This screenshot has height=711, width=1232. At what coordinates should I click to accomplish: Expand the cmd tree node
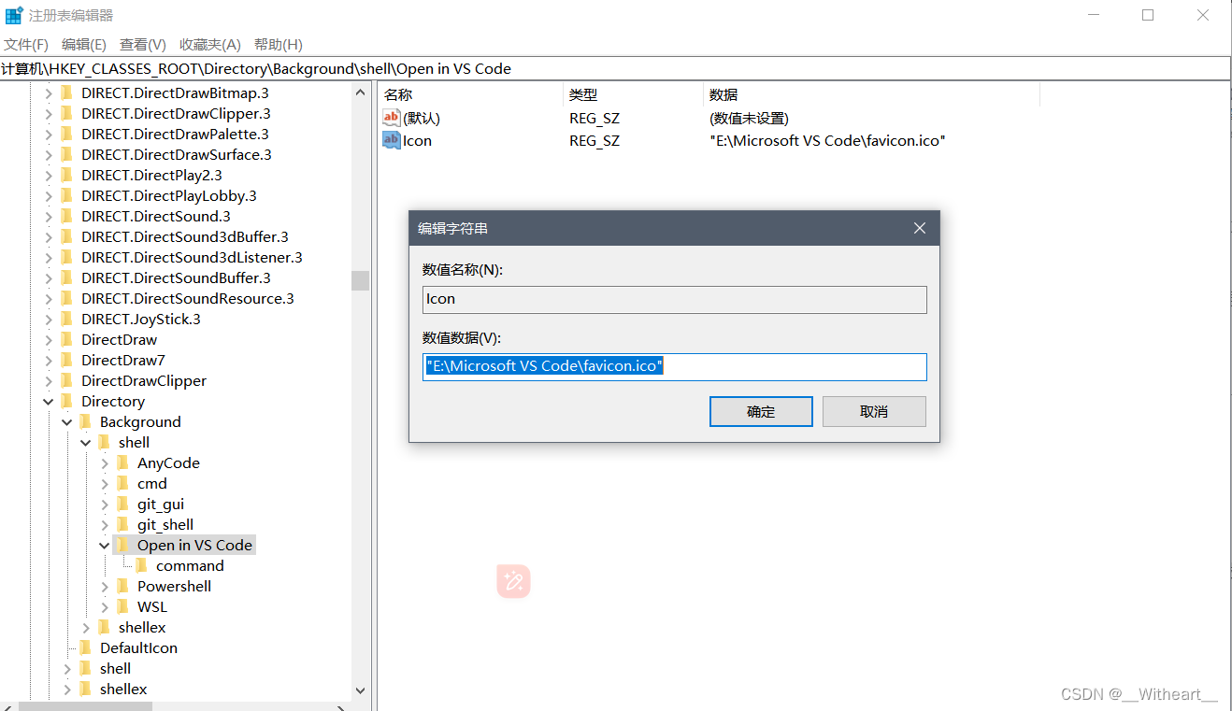[105, 483]
